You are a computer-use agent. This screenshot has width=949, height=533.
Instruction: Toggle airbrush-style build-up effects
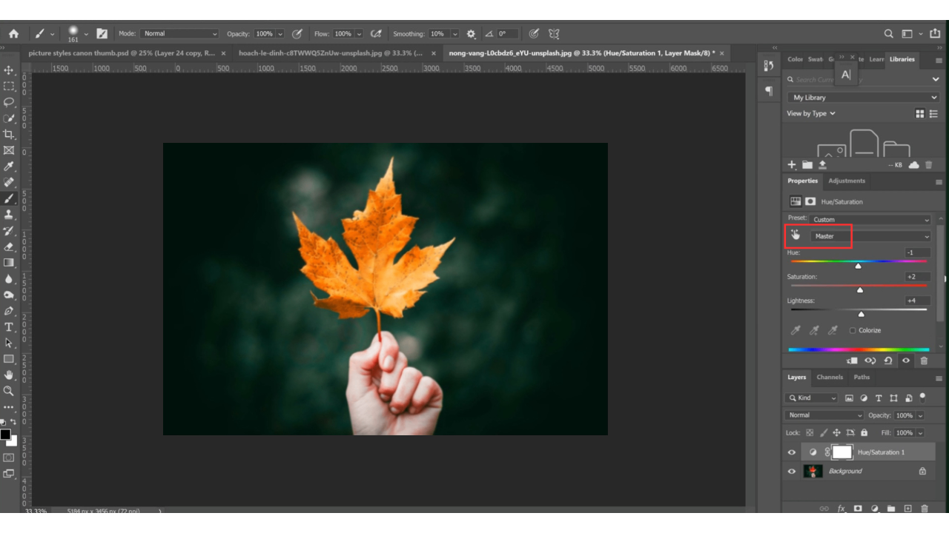(376, 33)
